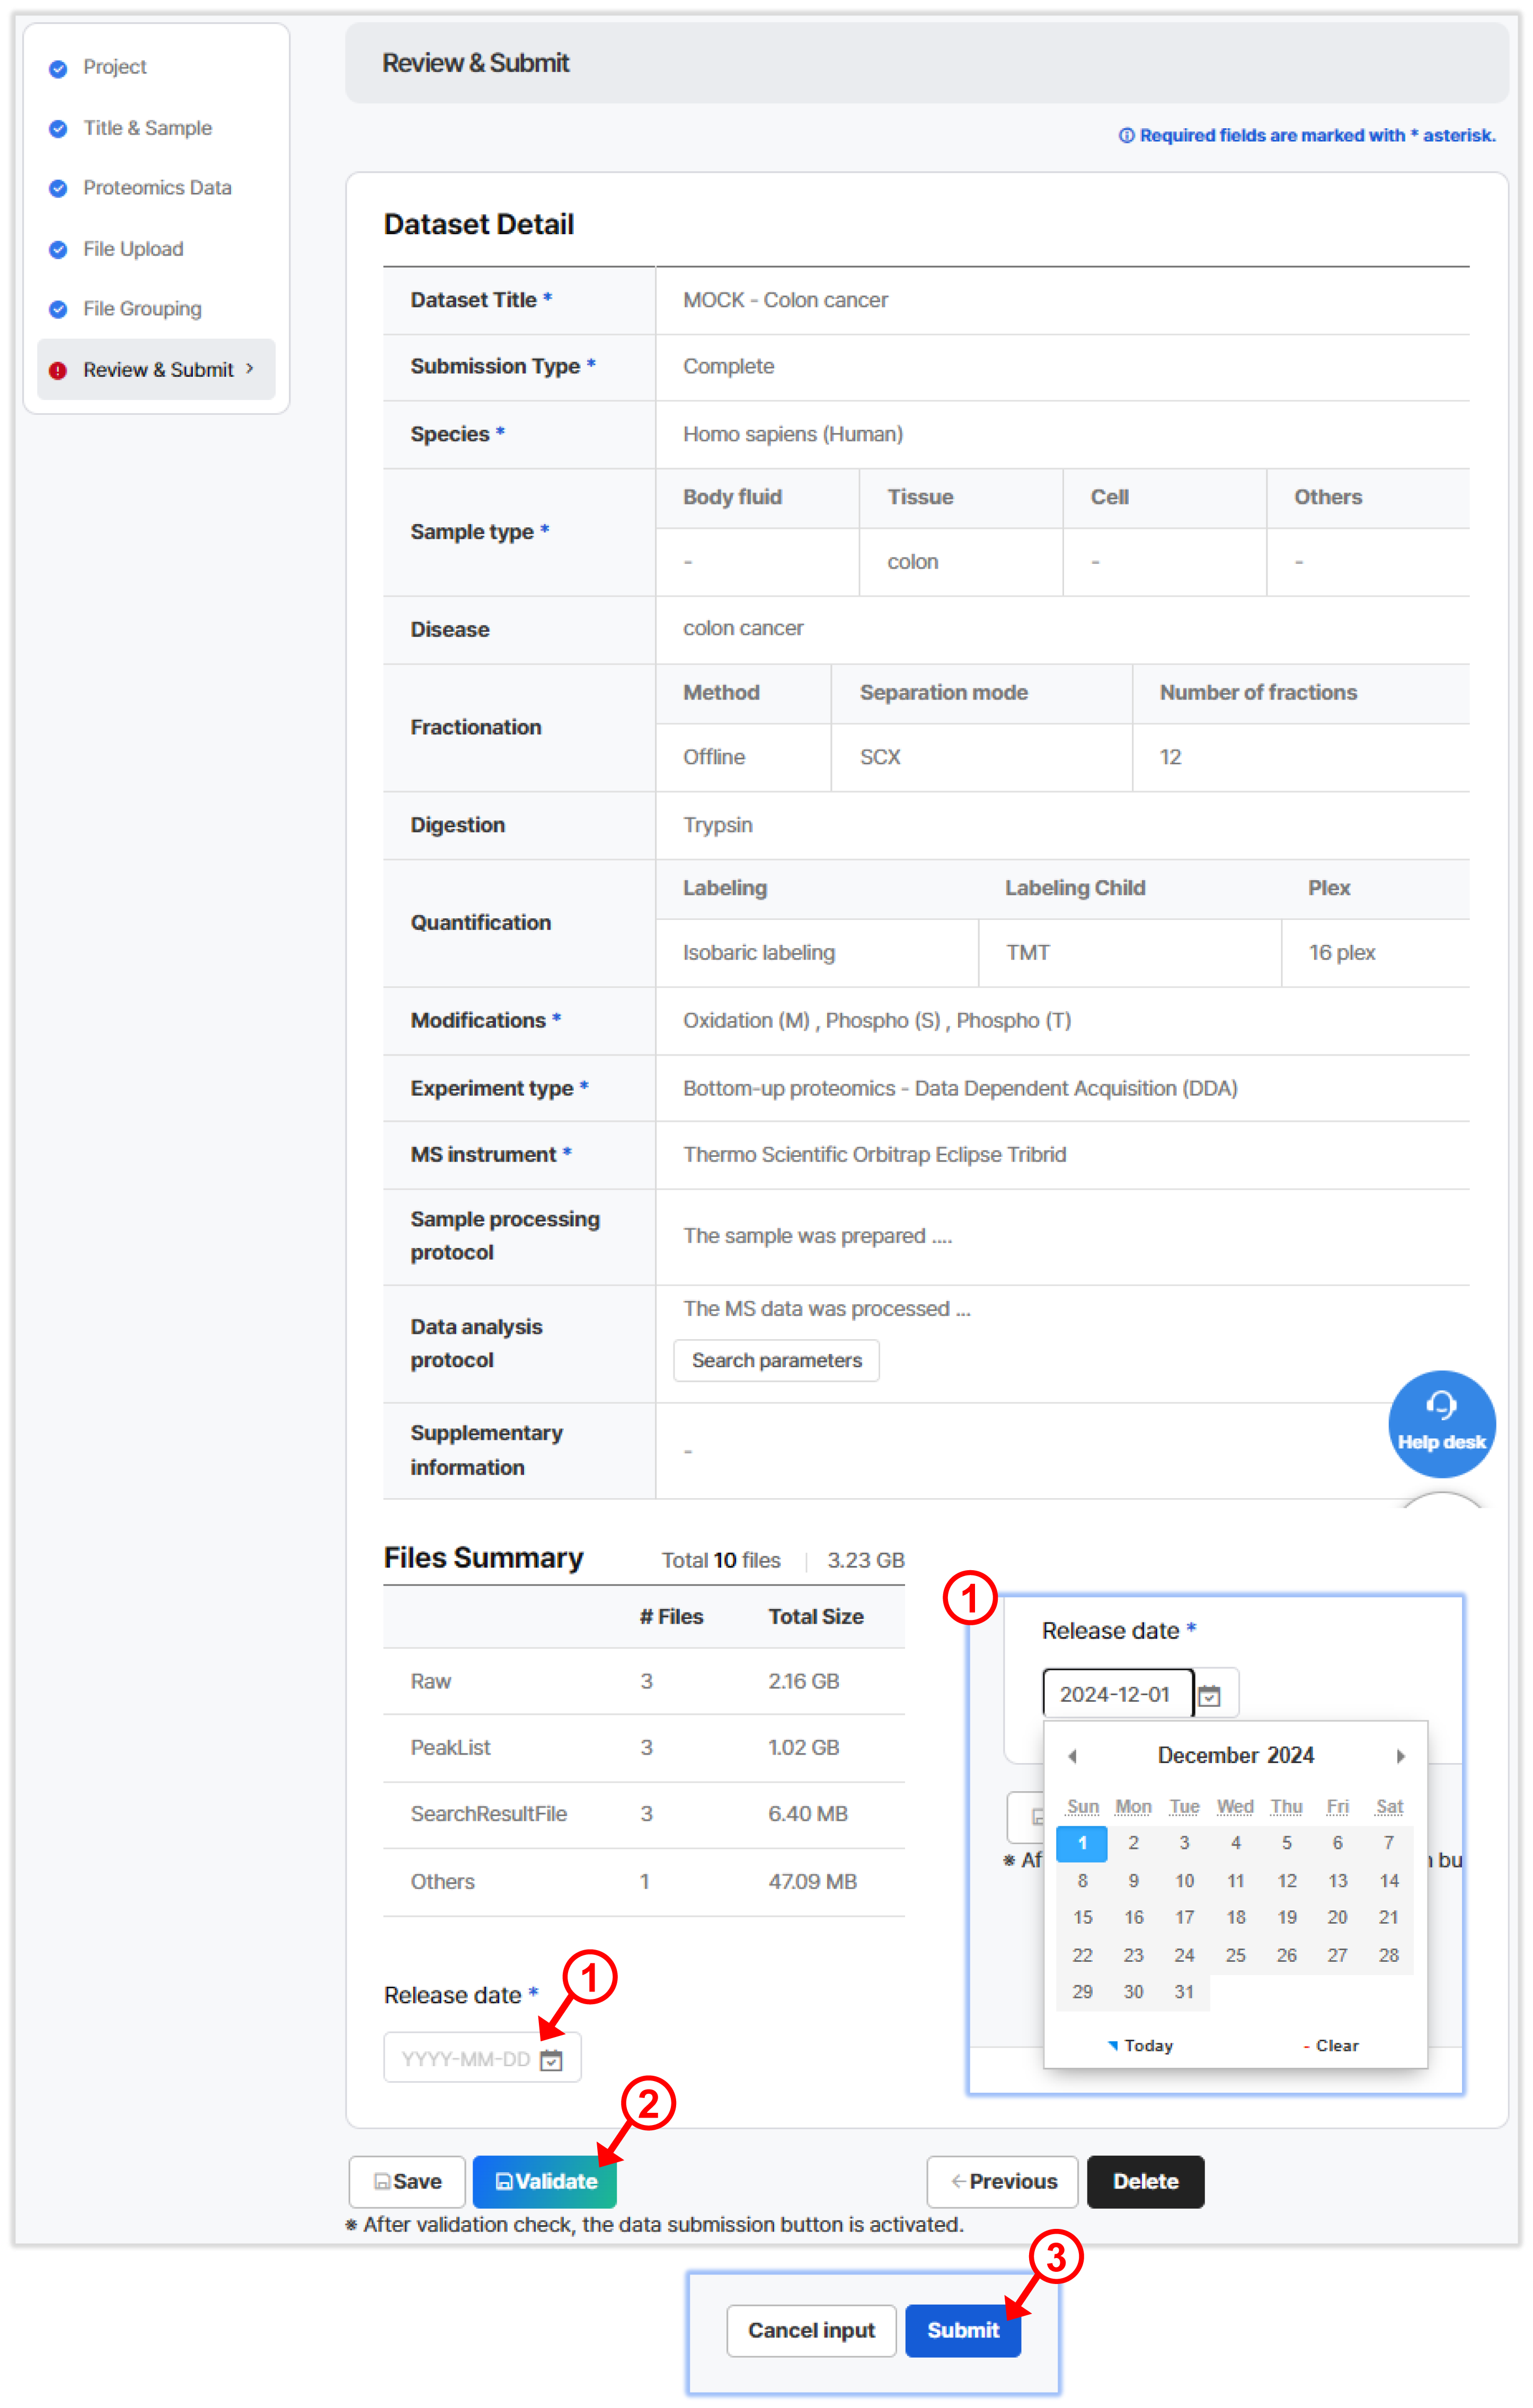Screen dimensions: 1533x2408
Task: Open Search parameters under Data analysis protocol
Action: (776, 1360)
